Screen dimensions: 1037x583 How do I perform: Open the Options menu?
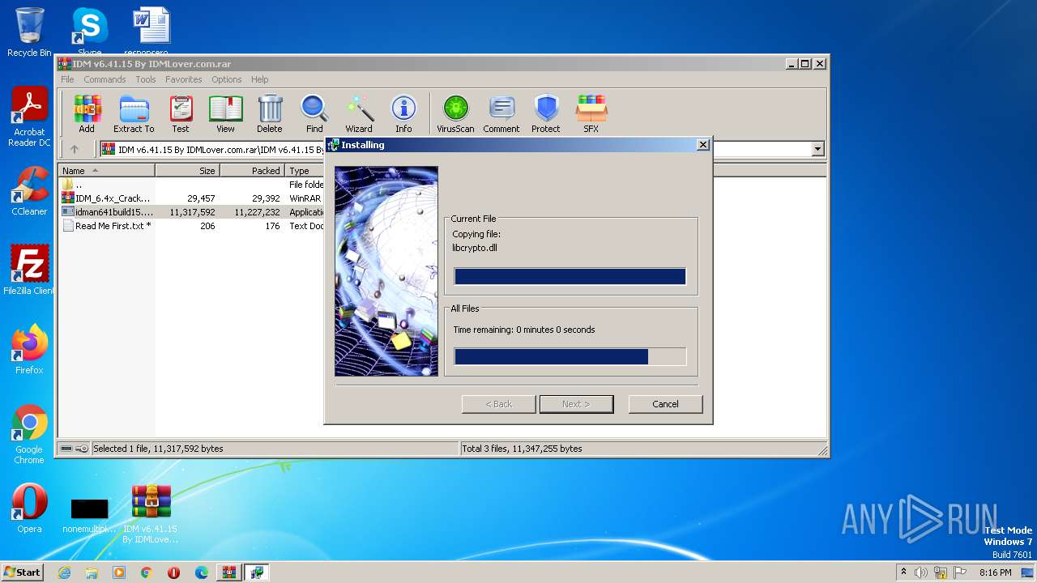227,79
